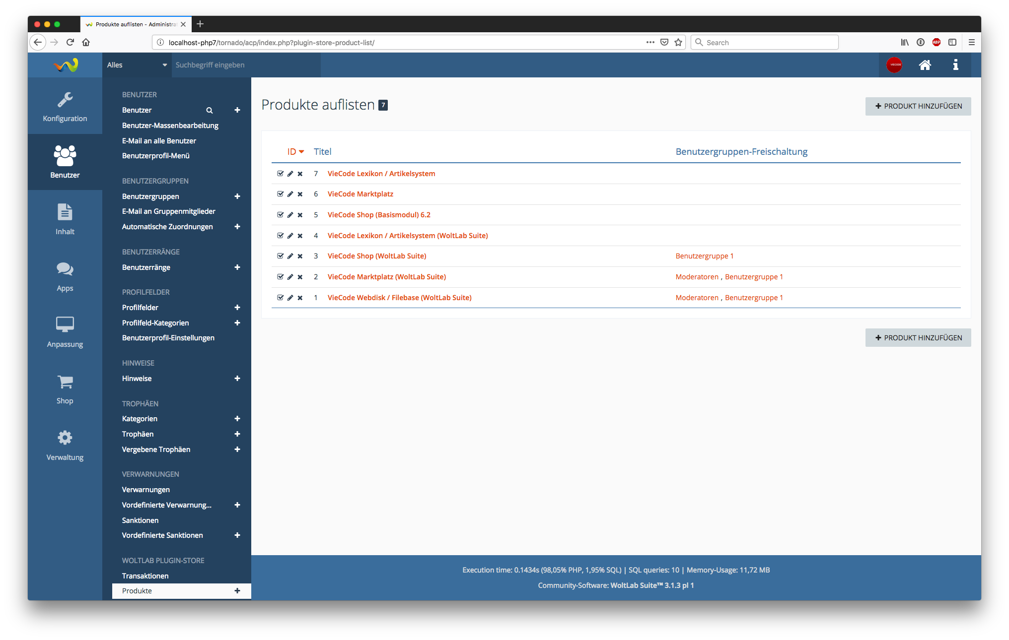1009x640 pixels.
Task: Sort the list by ID column
Action: 292,152
